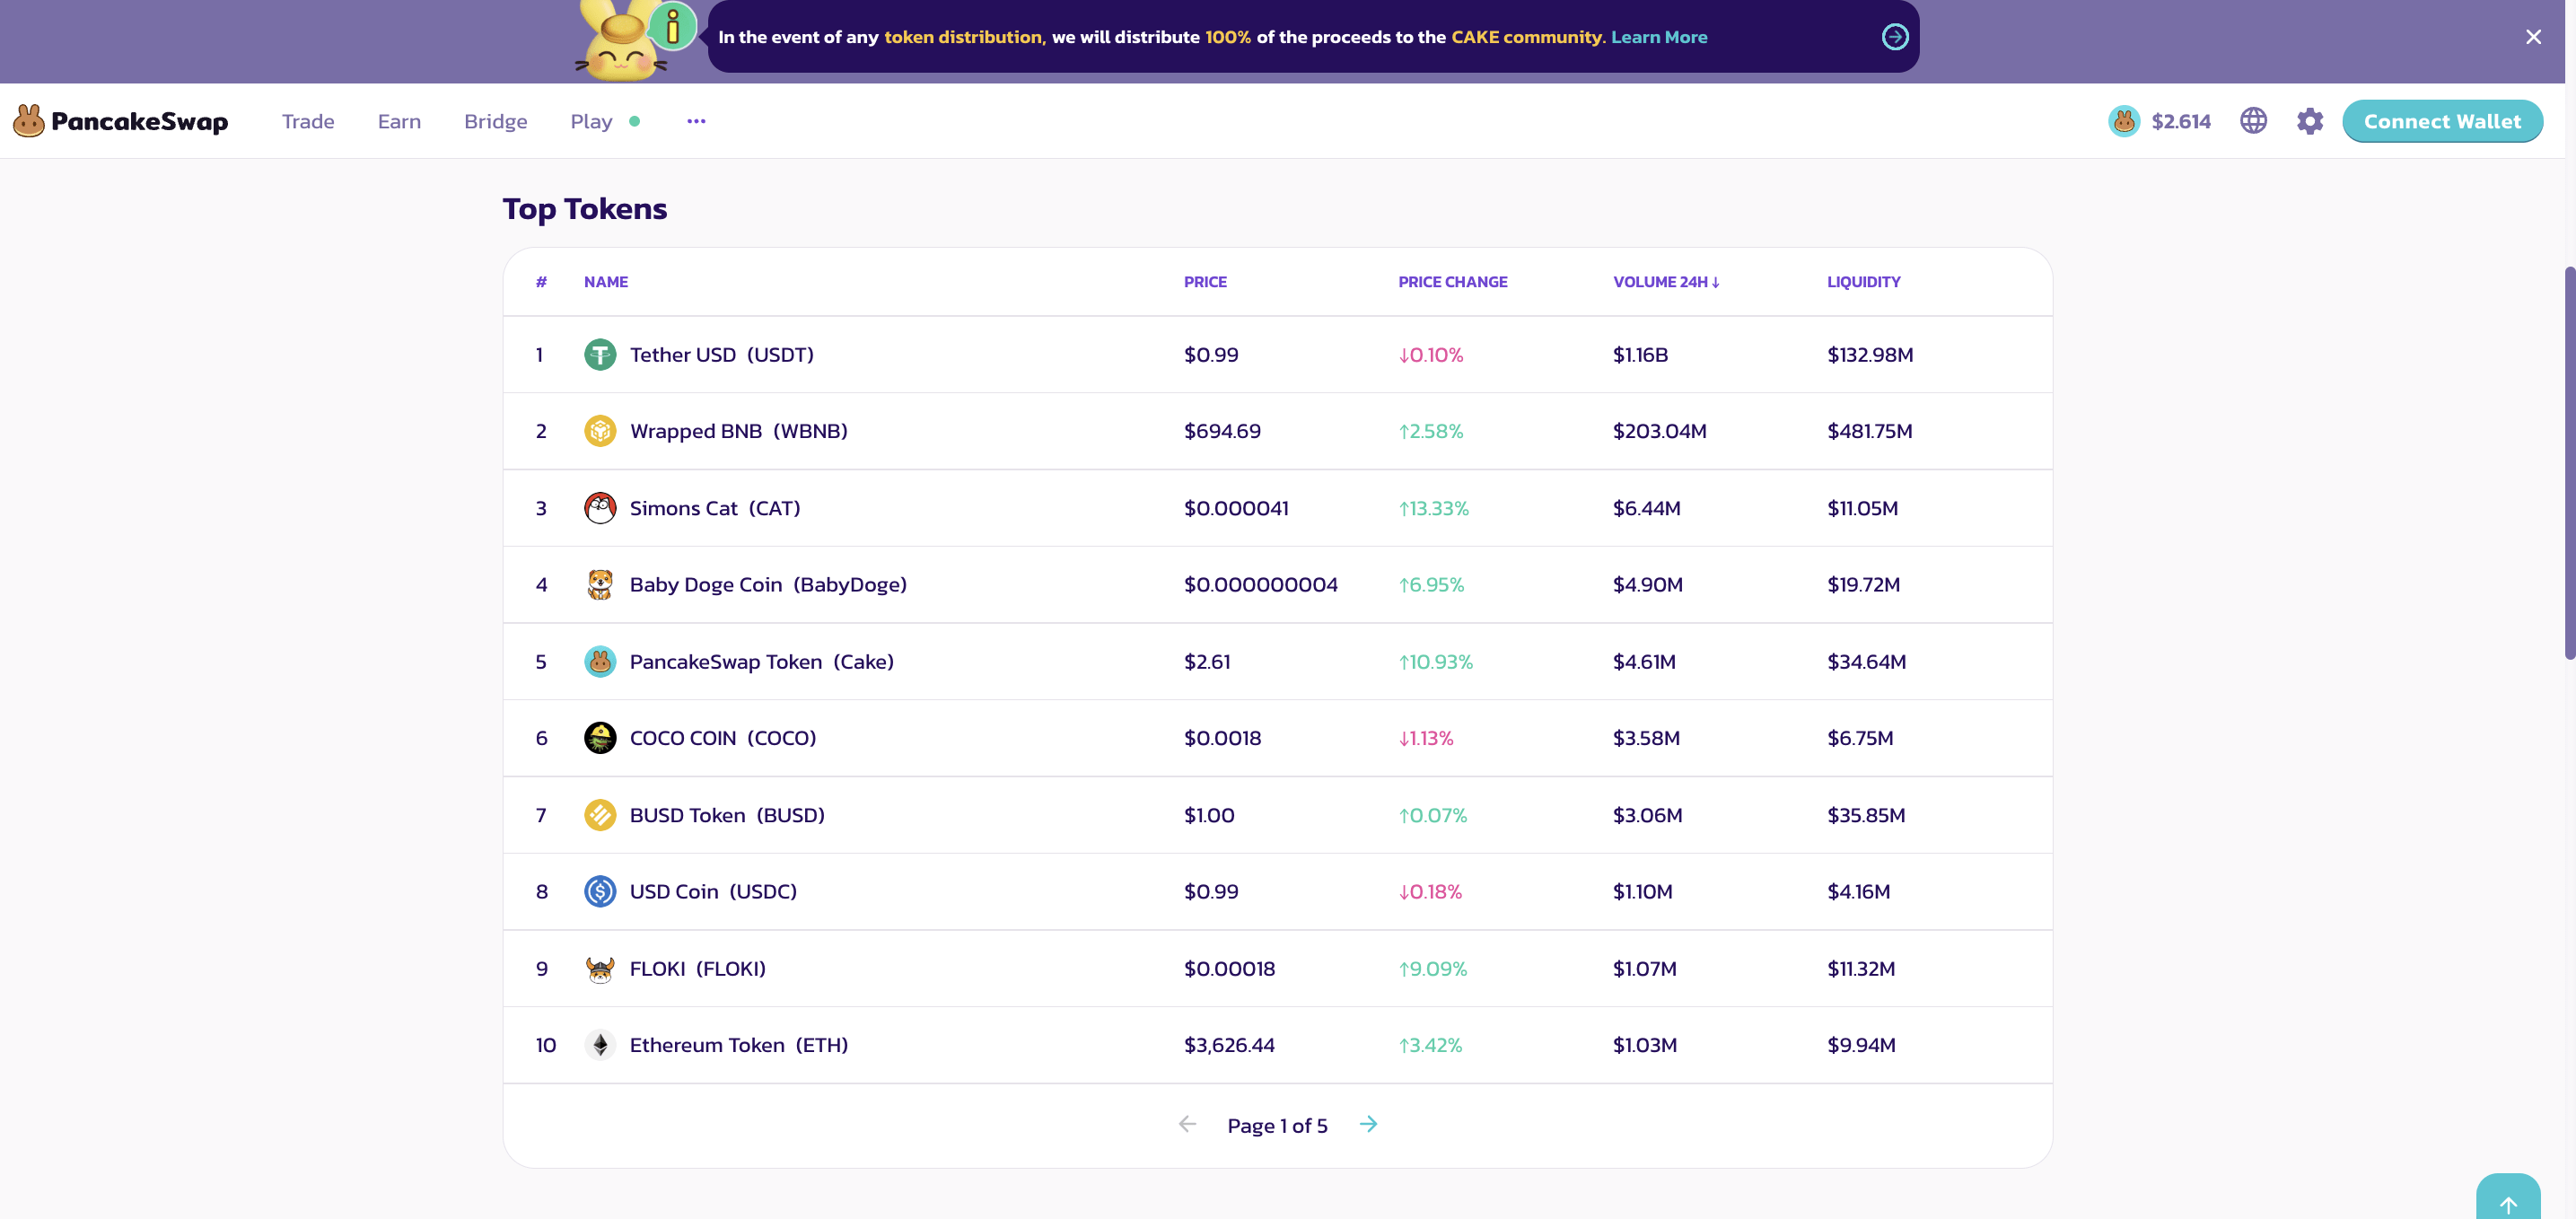2576x1219 pixels.
Task: Open Tether USD (USDT) row
Action: pos(1277,354)
